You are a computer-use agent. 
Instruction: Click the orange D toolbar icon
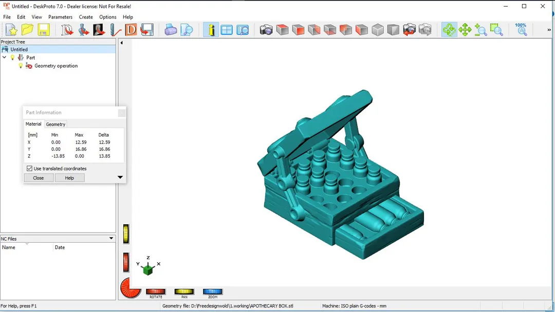[131, 30]
